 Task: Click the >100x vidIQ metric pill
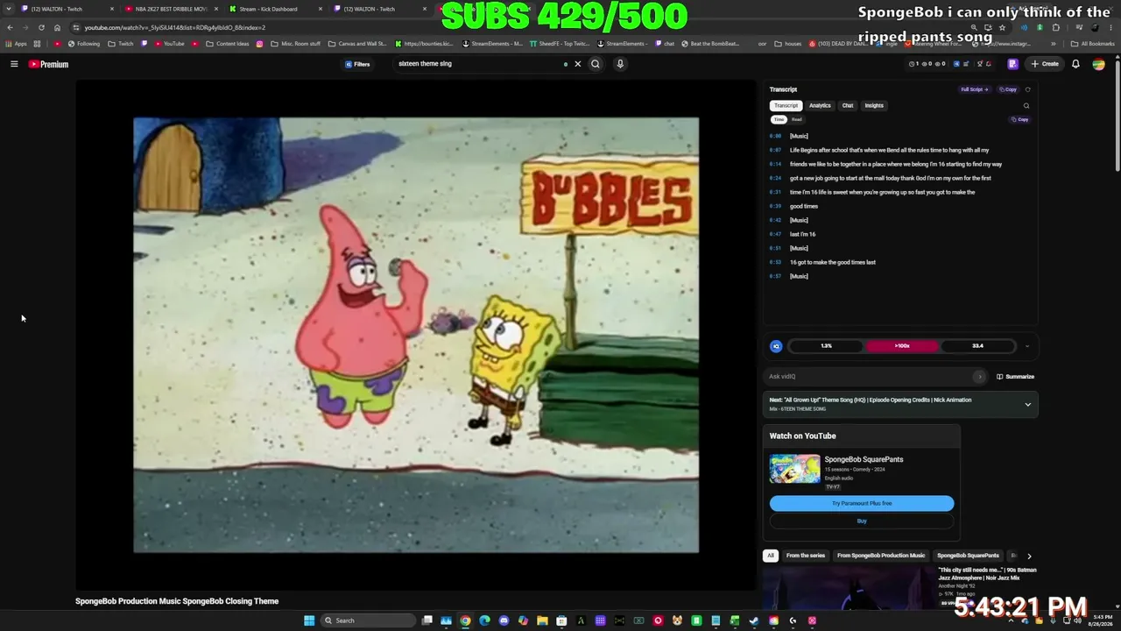point(902,346)
